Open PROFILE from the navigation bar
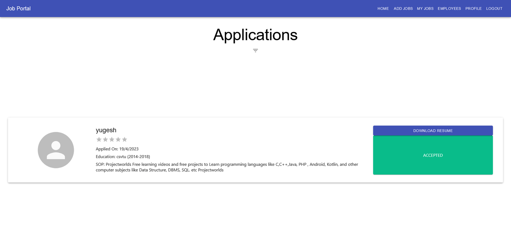Image resolution: width=511 pixels, height=252 pixels. [473, 9]
